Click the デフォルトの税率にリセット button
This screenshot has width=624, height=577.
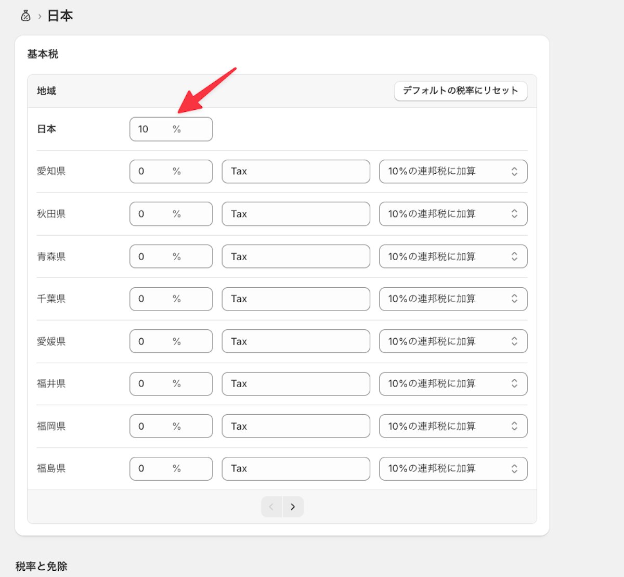click(460, 91)
